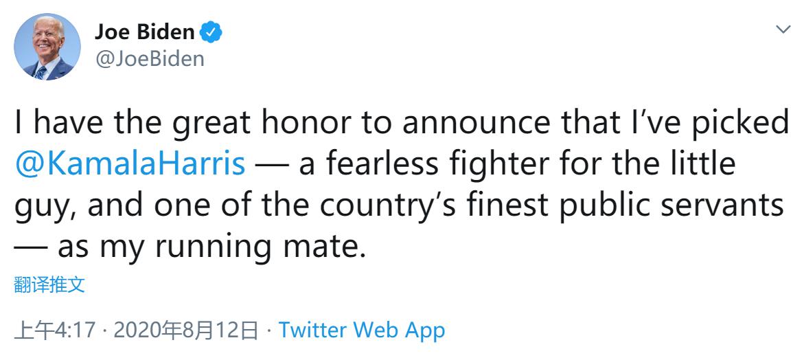Click the 上午4:17 tweet time

coord(54,330)
